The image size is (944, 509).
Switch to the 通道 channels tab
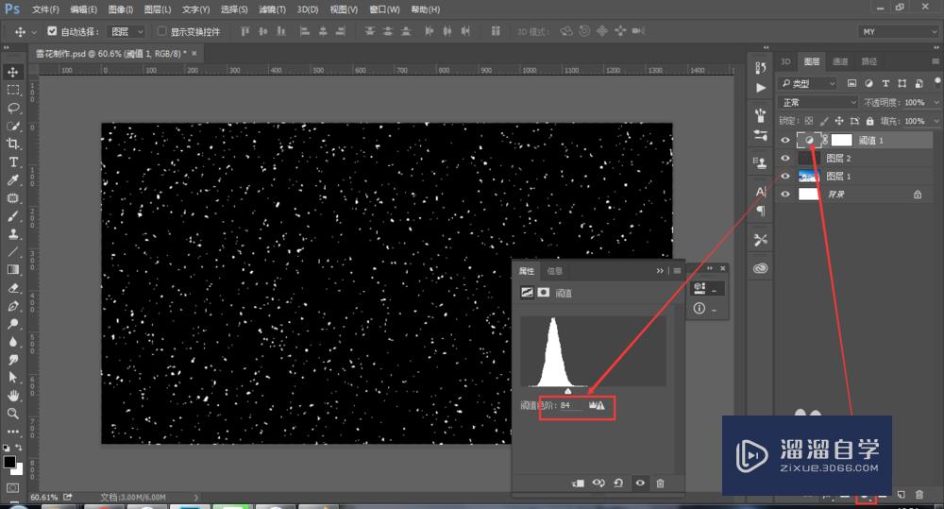[x=840, y=61]
